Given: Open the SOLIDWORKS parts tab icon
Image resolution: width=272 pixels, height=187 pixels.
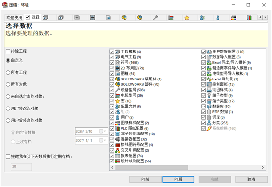Looking at the screenshot, I should [x=139, y=18].
